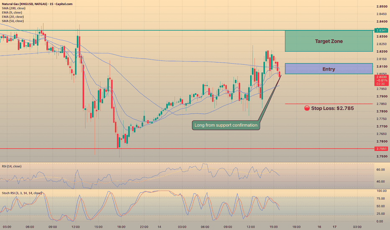Select the blue 'Entry' rectangle
This screenshot has width=390, height=230.
tap(329, 69)
